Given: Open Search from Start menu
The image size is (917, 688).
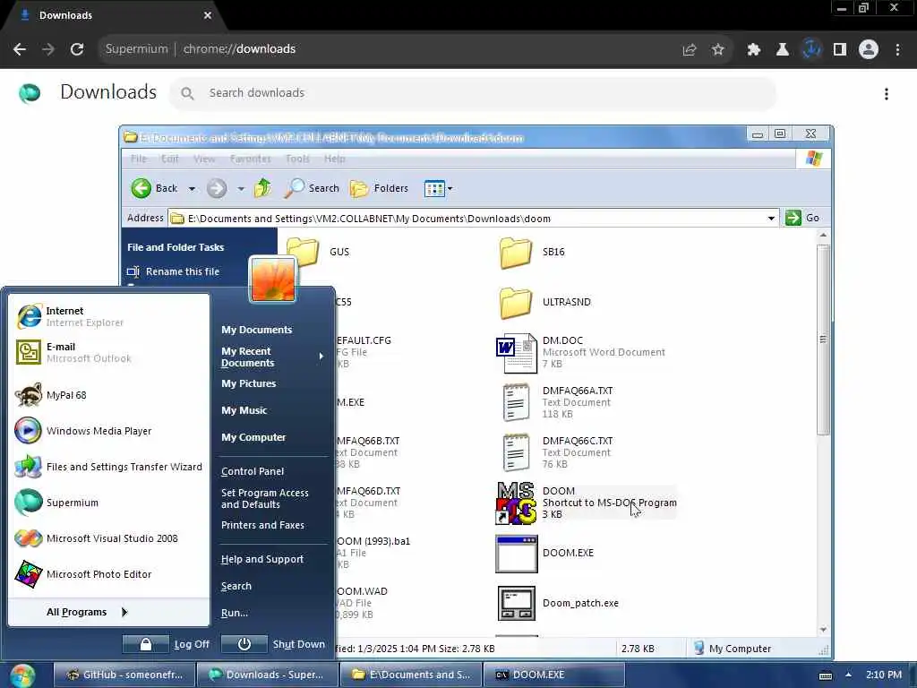Looking at the screenshot, I should point(236,586).
